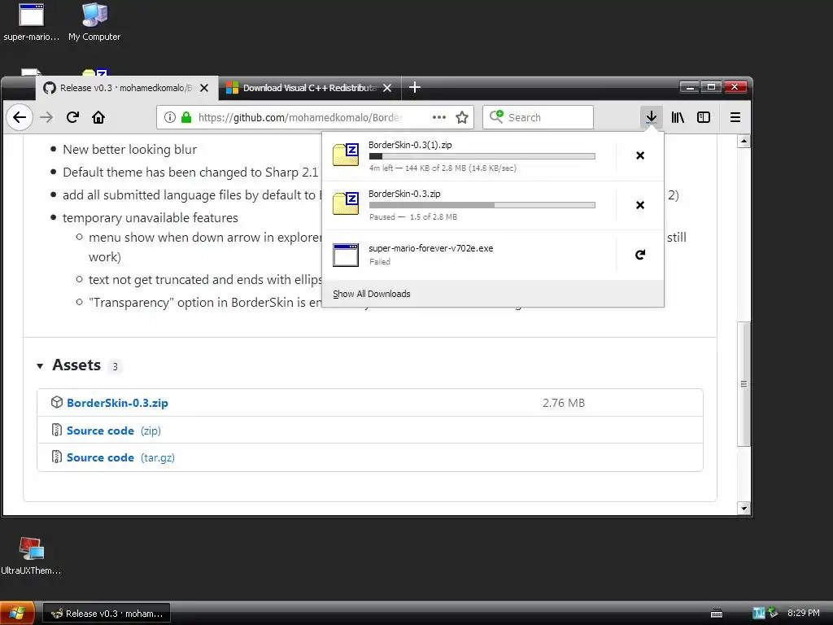The height and width of the screenshot is (625, 833).
Task: Click the 8:29 PM clock in the tray
Action: [803, 613]
